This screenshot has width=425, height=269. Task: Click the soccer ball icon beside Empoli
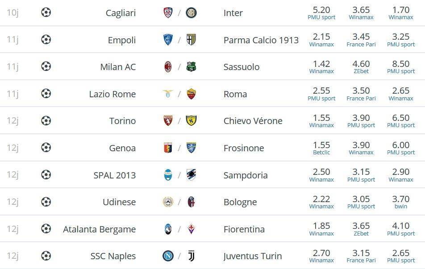coord(46,40)
